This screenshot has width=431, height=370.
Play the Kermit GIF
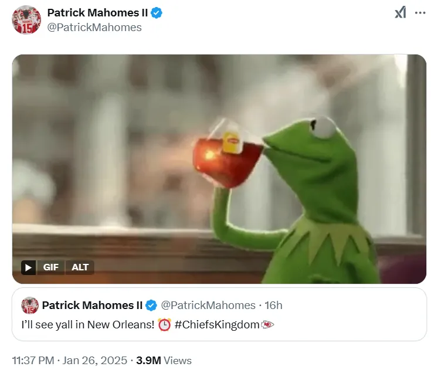tap(28, 267)
